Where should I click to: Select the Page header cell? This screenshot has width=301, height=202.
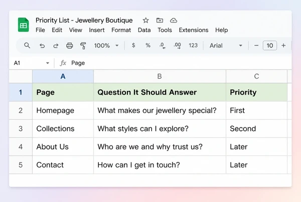tap(63, 92)
